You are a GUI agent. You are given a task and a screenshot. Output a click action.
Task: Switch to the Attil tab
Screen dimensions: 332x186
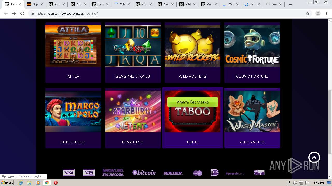tap(144, 4)
